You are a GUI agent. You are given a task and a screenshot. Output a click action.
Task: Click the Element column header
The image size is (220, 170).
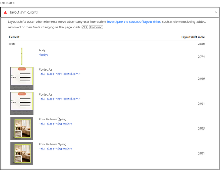14,37
